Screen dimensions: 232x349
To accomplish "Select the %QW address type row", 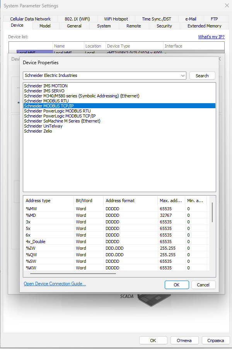I will click(116, 255).
